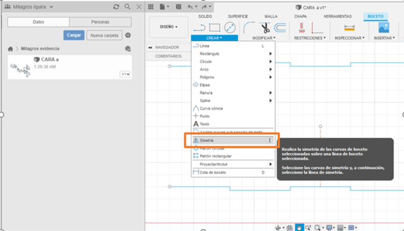Image resolution: width=404 pixels, height=231 pixels.
Task: Select the Trim scissors tool
Action: click(265, 27)
